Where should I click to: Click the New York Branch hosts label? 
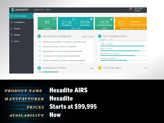tap(110, 53)
